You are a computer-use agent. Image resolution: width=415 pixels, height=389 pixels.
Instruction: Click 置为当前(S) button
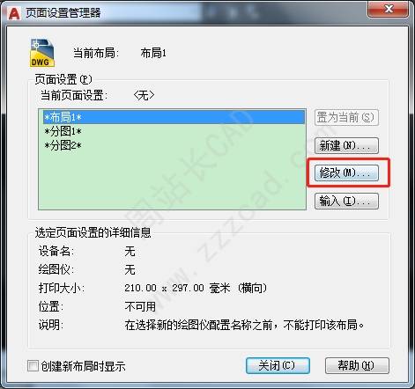tap(346, 117)
